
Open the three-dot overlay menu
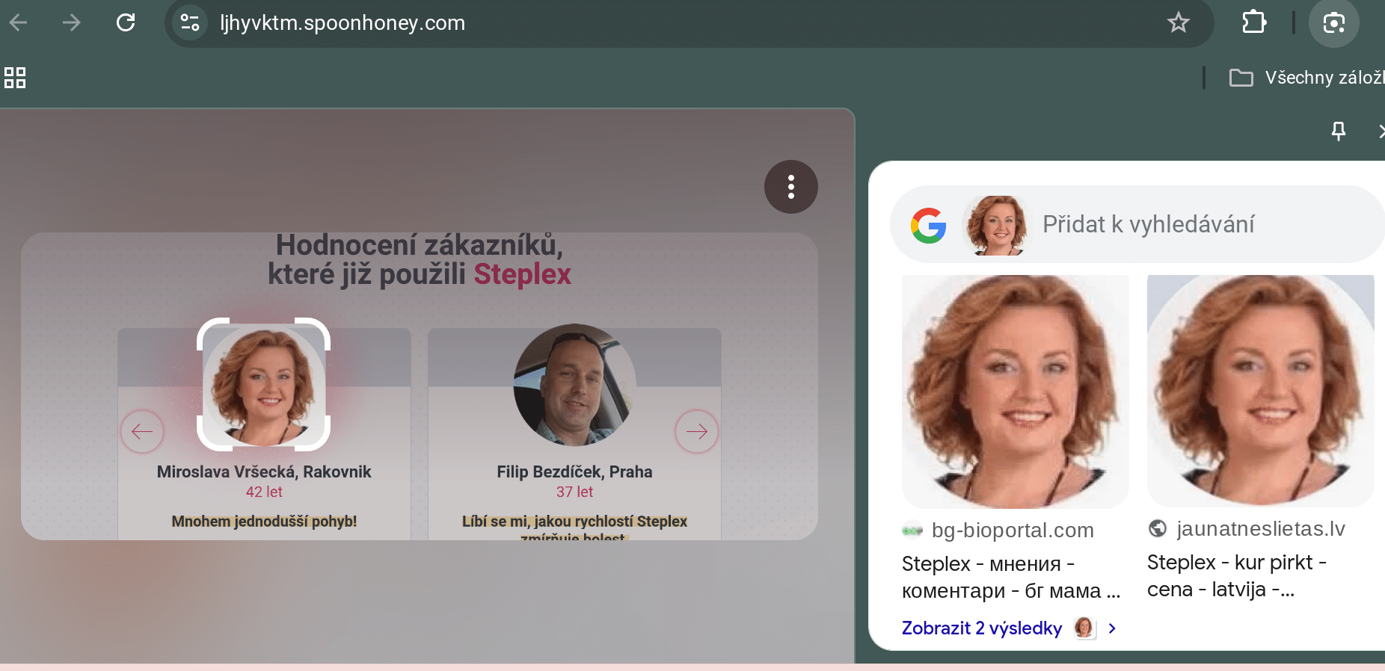click(791, 187)
